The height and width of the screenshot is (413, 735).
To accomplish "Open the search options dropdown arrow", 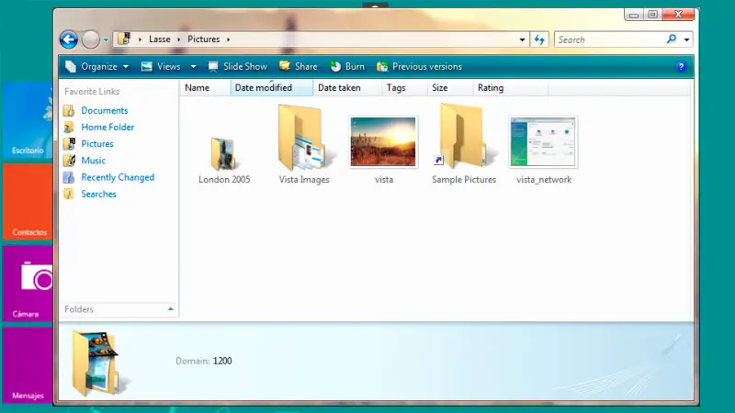I will tap(686, 39).
